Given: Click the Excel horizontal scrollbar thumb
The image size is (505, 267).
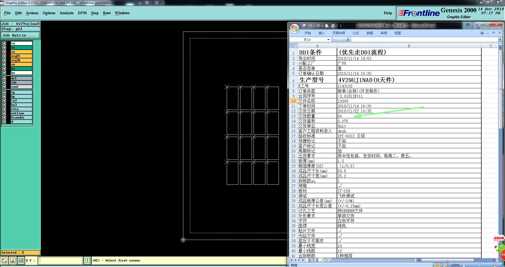Looking at the screenshot, I should [447, 260].
